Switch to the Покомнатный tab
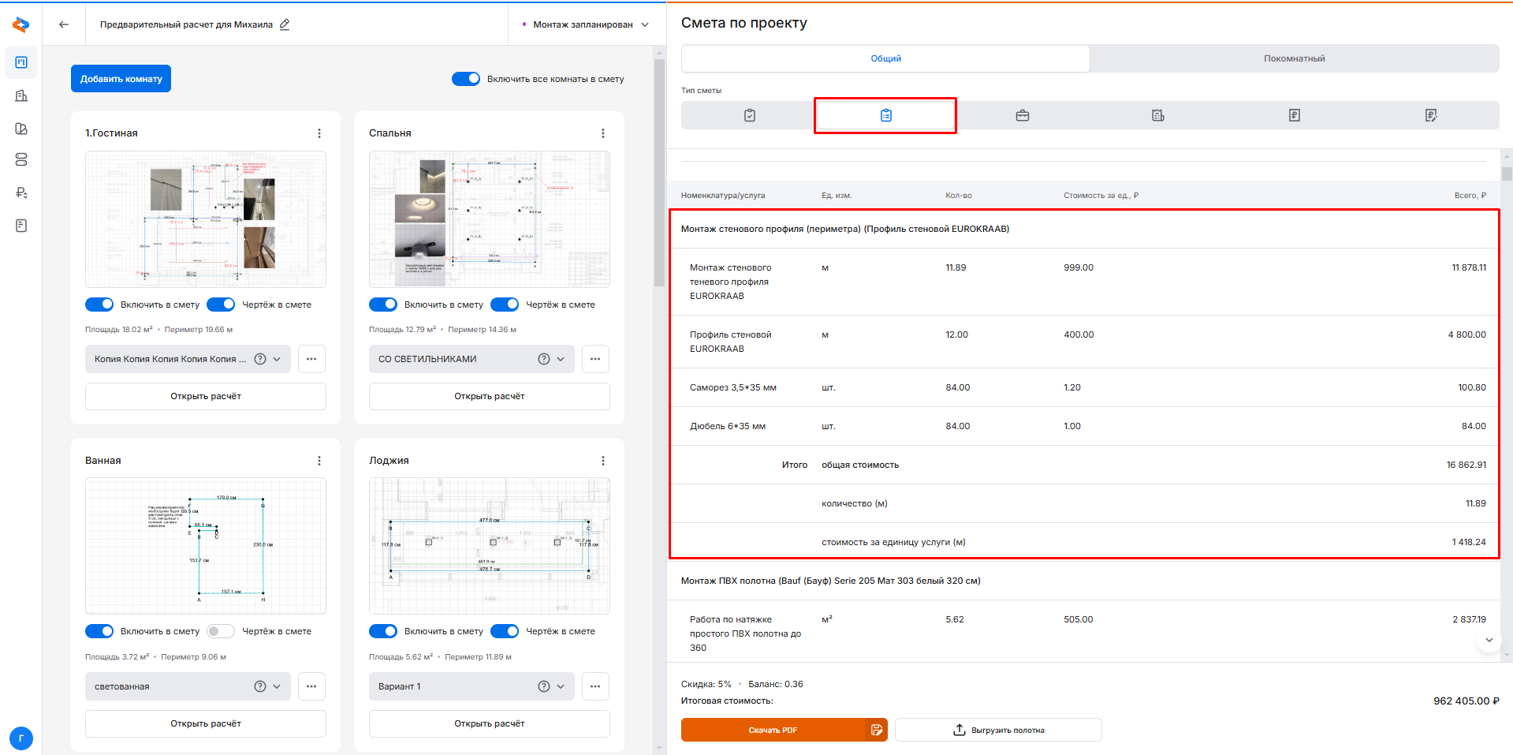Screen dimensions: 1513x755 coord(1294,58)
